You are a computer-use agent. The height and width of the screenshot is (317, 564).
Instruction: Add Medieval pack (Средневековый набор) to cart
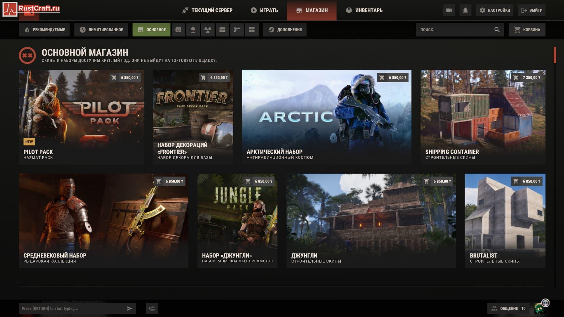(x=170, y=181)
